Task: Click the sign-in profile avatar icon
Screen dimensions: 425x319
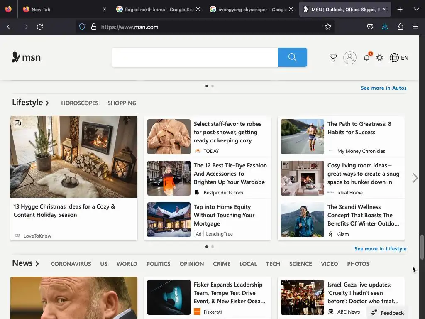Action: click(x=350, y=58)
